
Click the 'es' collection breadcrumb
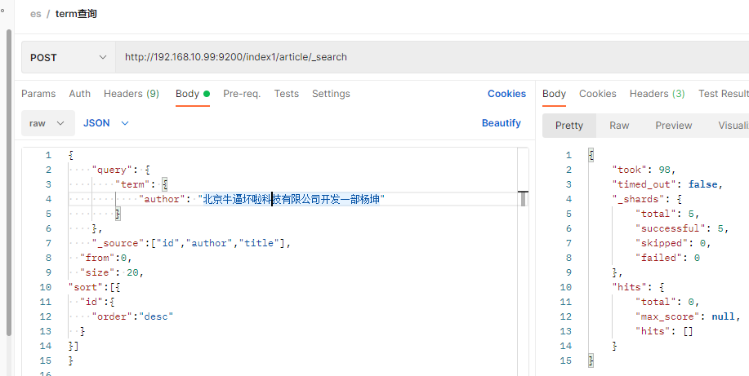(36, 14)
